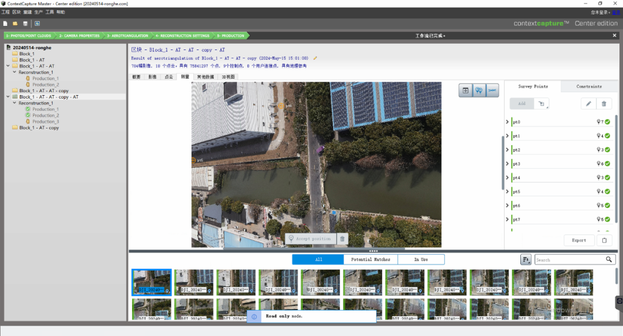
Task: Toggle the map pins display icon in viewer
Action: [x=479, y=90]
